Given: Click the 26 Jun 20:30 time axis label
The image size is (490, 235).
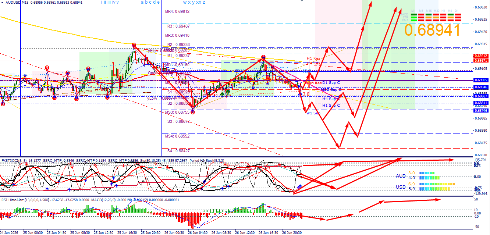Looking at the screenshot, I should [x=292, y=232].
